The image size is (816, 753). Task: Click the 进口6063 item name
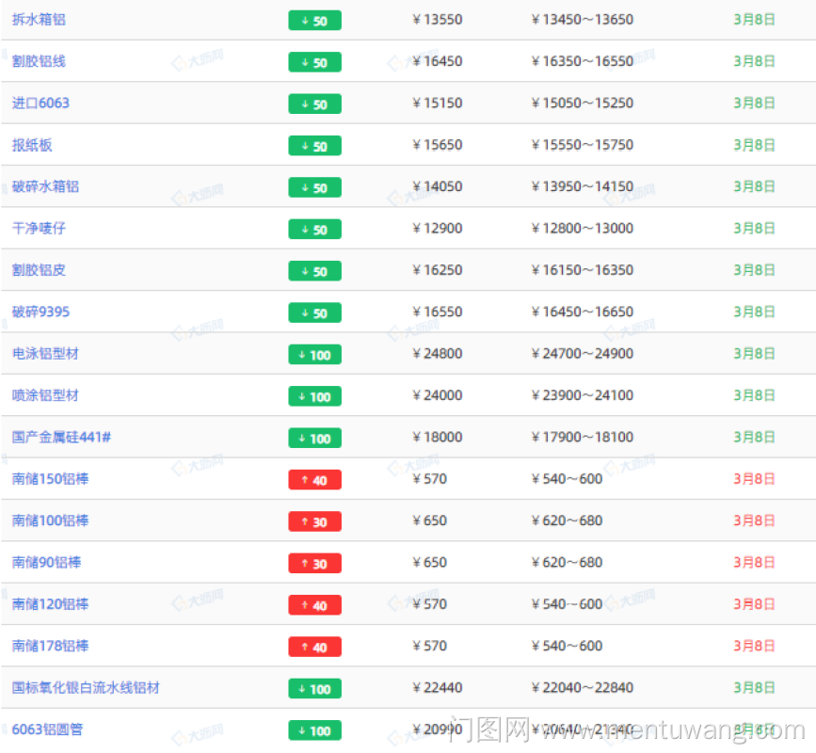pyautogui.click(x=40, y=103)
